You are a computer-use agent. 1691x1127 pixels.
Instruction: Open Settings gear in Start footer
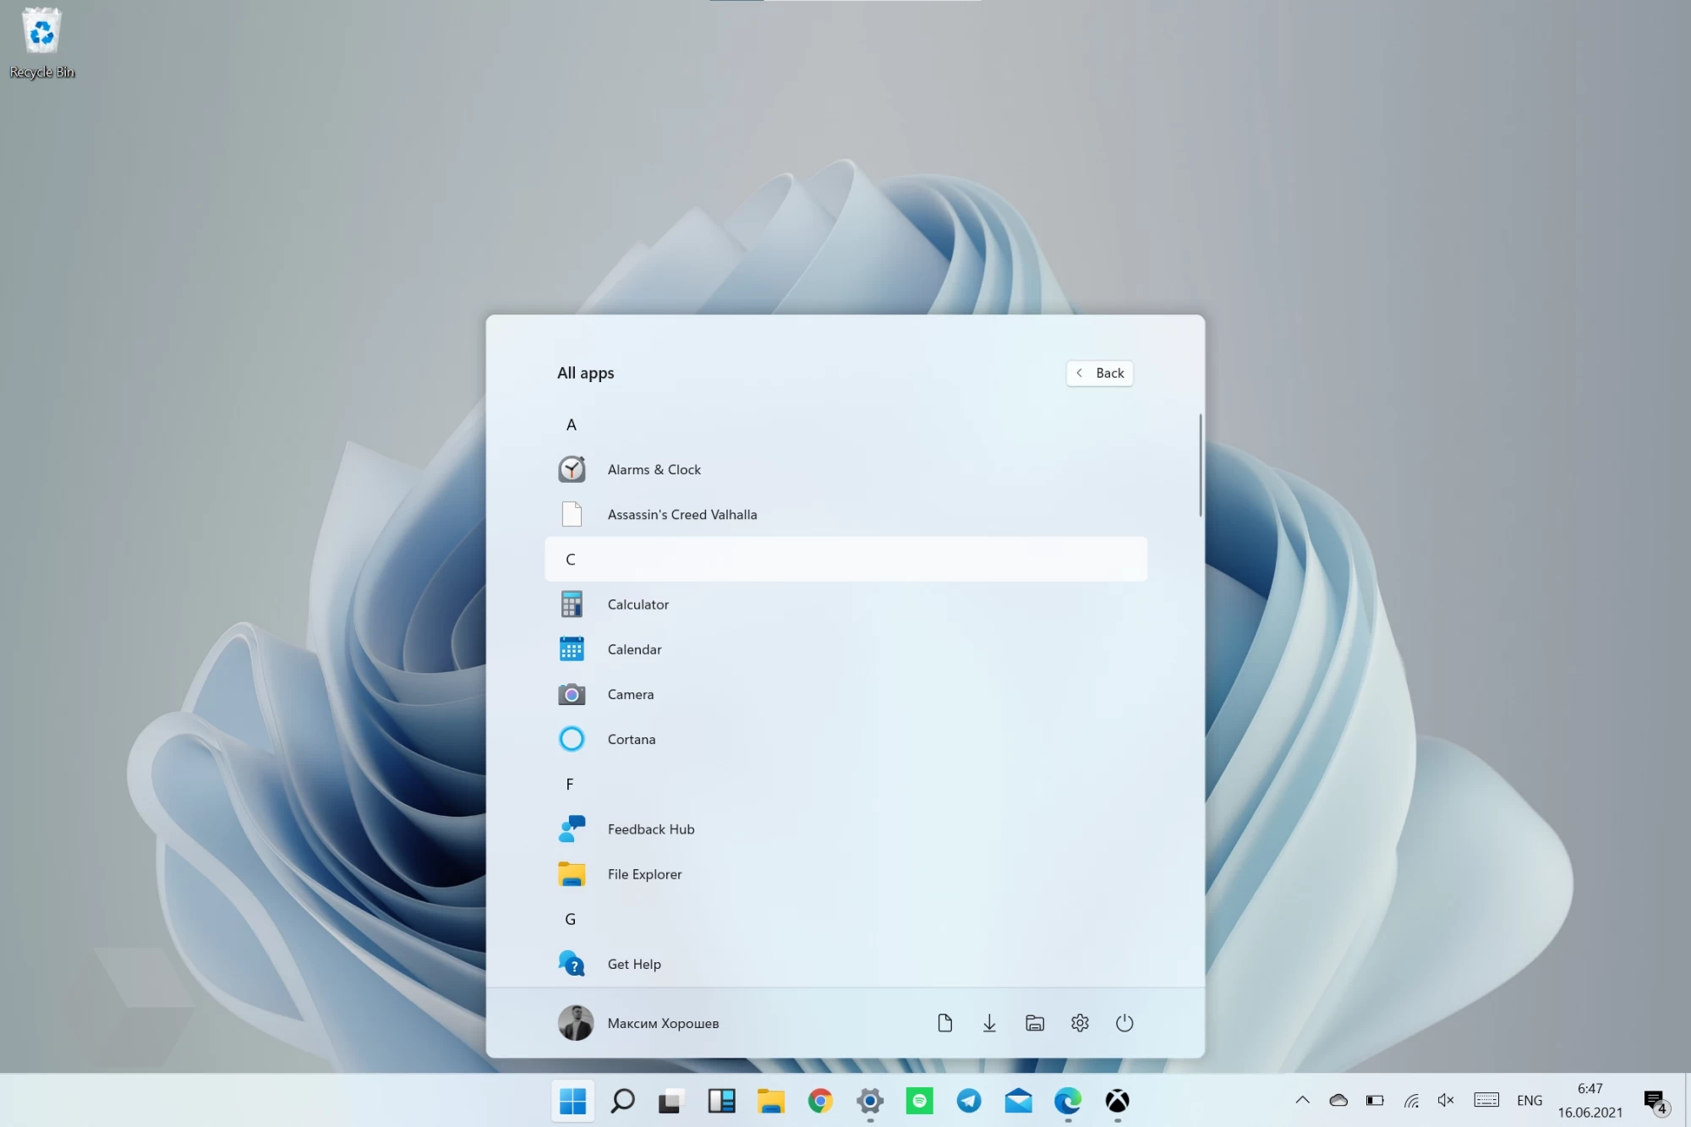pyautogui.click(x=1080, y=1023)
